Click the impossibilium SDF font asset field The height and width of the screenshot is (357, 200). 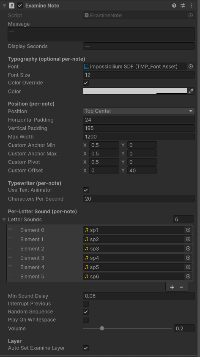point(135,66)
